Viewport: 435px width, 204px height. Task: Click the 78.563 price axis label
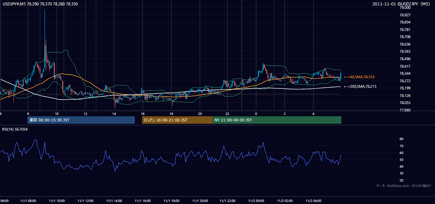point(405,52)
